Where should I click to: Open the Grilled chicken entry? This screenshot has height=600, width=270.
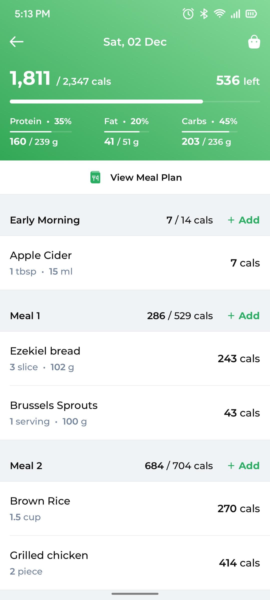[x=135, y=563]
